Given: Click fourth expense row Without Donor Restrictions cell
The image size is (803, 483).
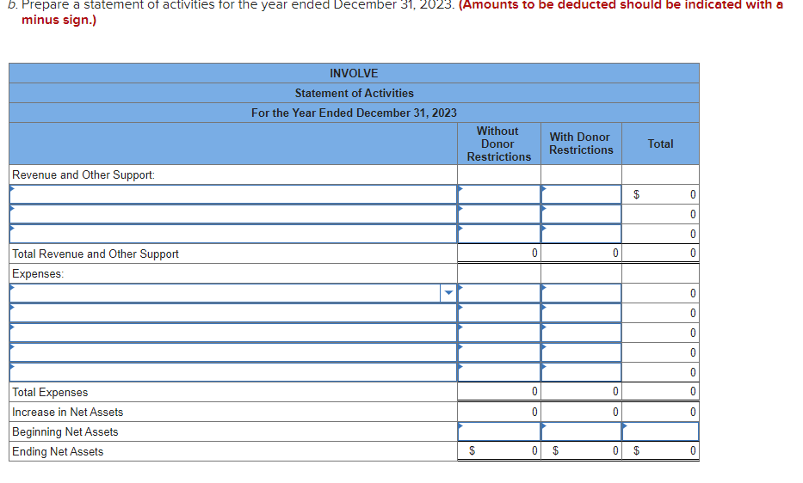Looking at the screenshot, I should pyautogui.click(x=499, y=352).
